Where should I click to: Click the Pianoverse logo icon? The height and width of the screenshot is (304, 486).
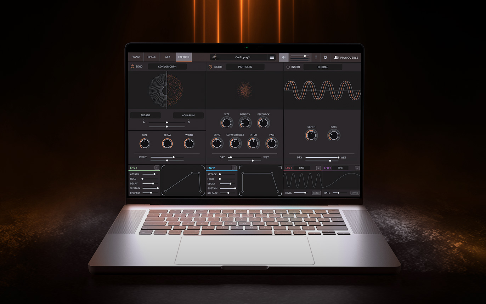click(x=336, y=57)
